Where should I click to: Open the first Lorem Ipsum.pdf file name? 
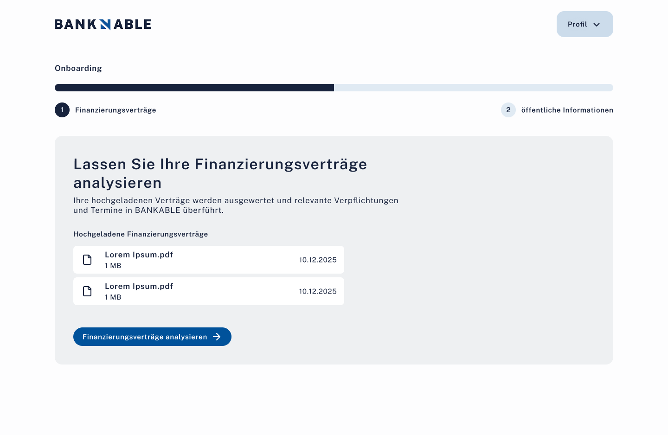coord(139,255)
